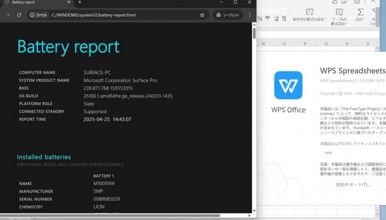Open the number format combo box arrow
386x220 pixels.
coord(286,11)
